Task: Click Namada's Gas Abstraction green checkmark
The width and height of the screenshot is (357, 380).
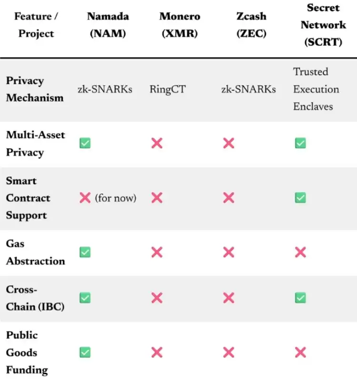Action: [x=85, y=252]
